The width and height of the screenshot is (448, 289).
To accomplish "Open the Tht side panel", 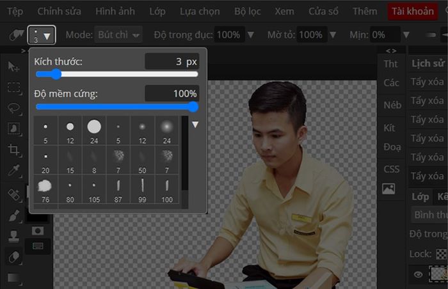I will point(390,64).
